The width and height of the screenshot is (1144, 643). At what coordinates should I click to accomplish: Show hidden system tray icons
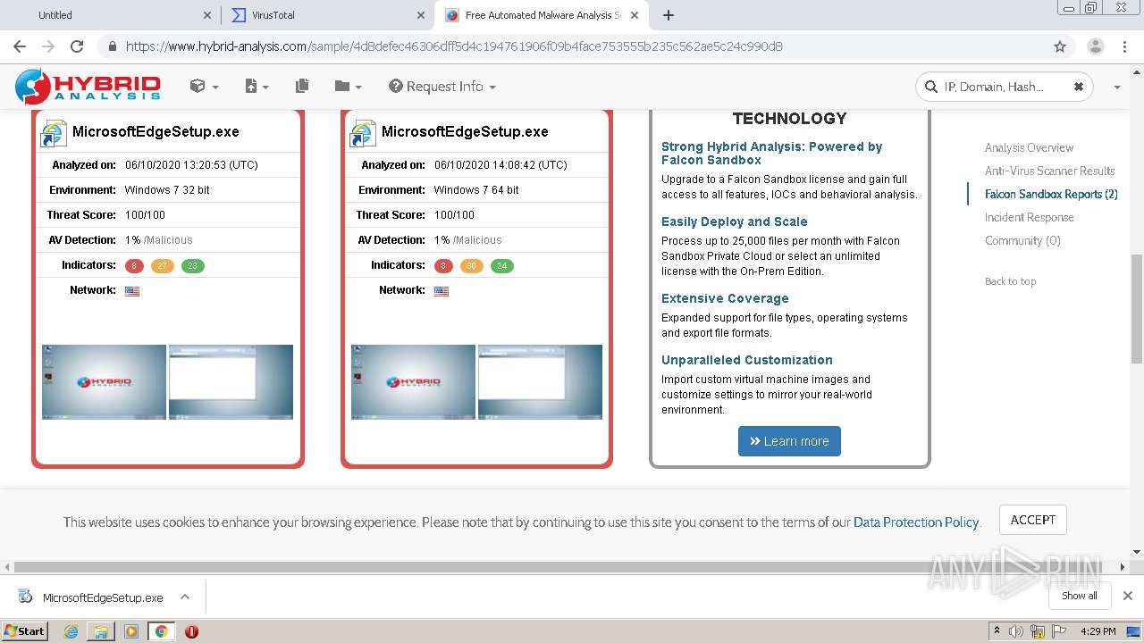pos(997,631)
